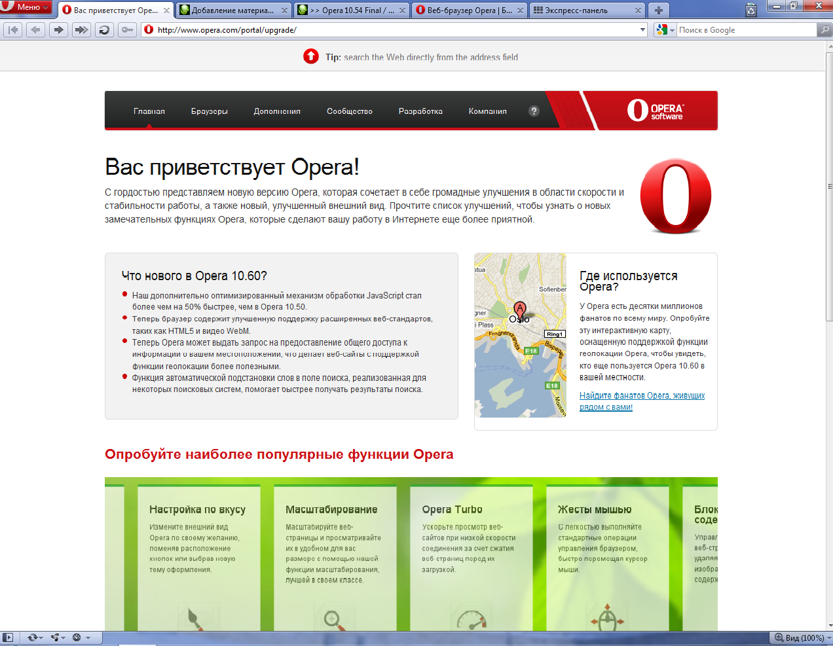Select the Opera Turbo feature card title
833x646 pixels.
[452, 509]
